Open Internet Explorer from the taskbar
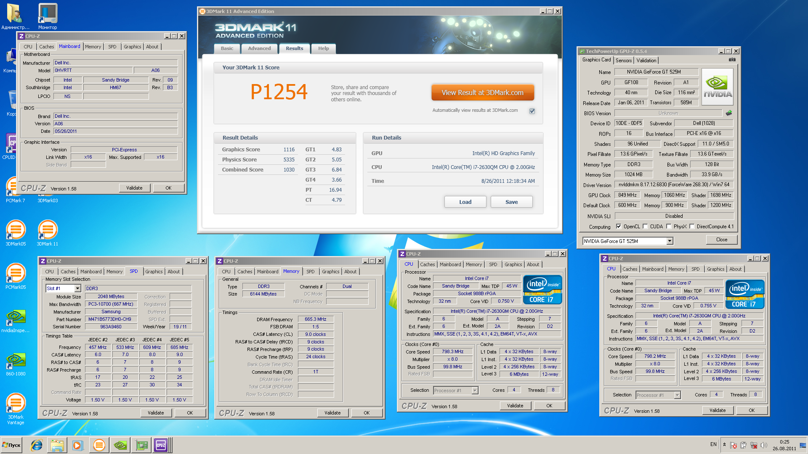 37,445
